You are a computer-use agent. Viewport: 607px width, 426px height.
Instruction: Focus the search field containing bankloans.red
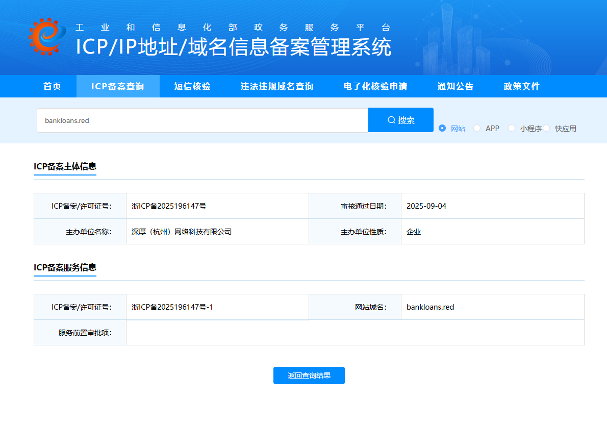pyautogui.click(x=203, y=120)
